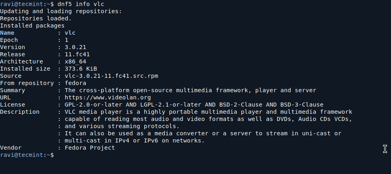Click the Installed packages heading
Screen dimensions: 391x174
pyautogui.click(x=32, y=26)
